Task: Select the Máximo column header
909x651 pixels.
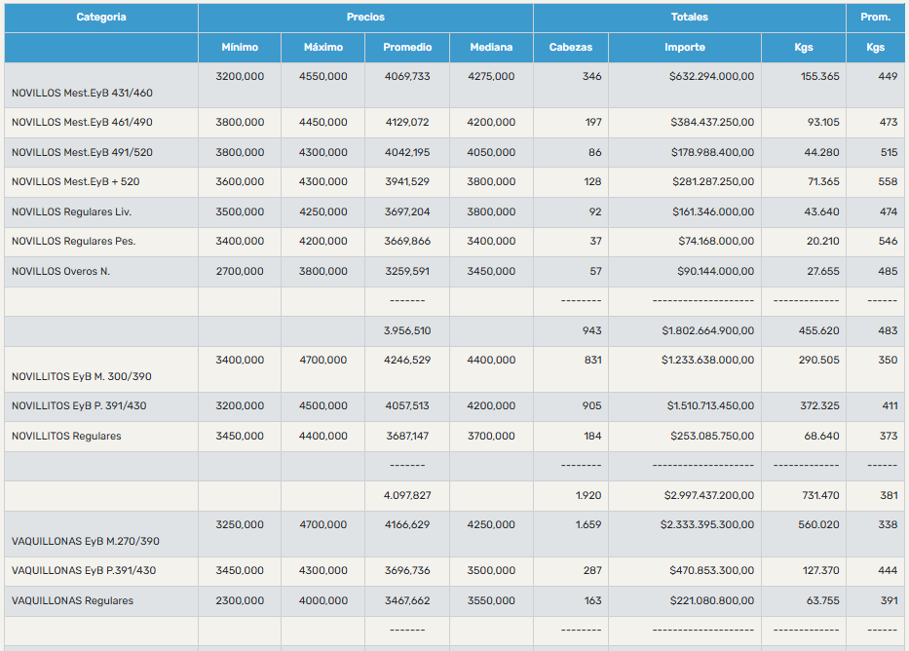Action: tap(323, 48)
